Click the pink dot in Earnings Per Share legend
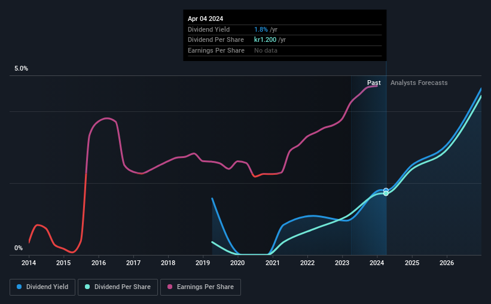 click(x=170, y=287)
